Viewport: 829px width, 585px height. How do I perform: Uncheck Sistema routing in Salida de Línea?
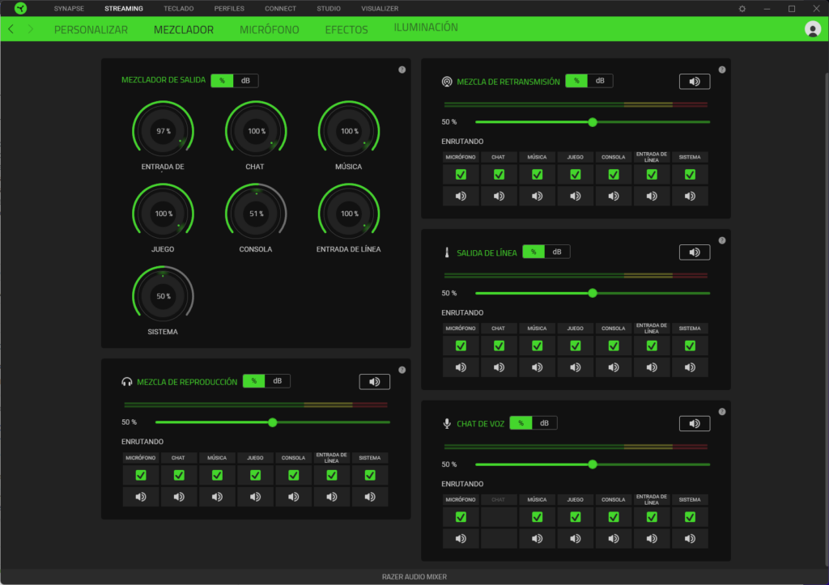pos(690,345)
